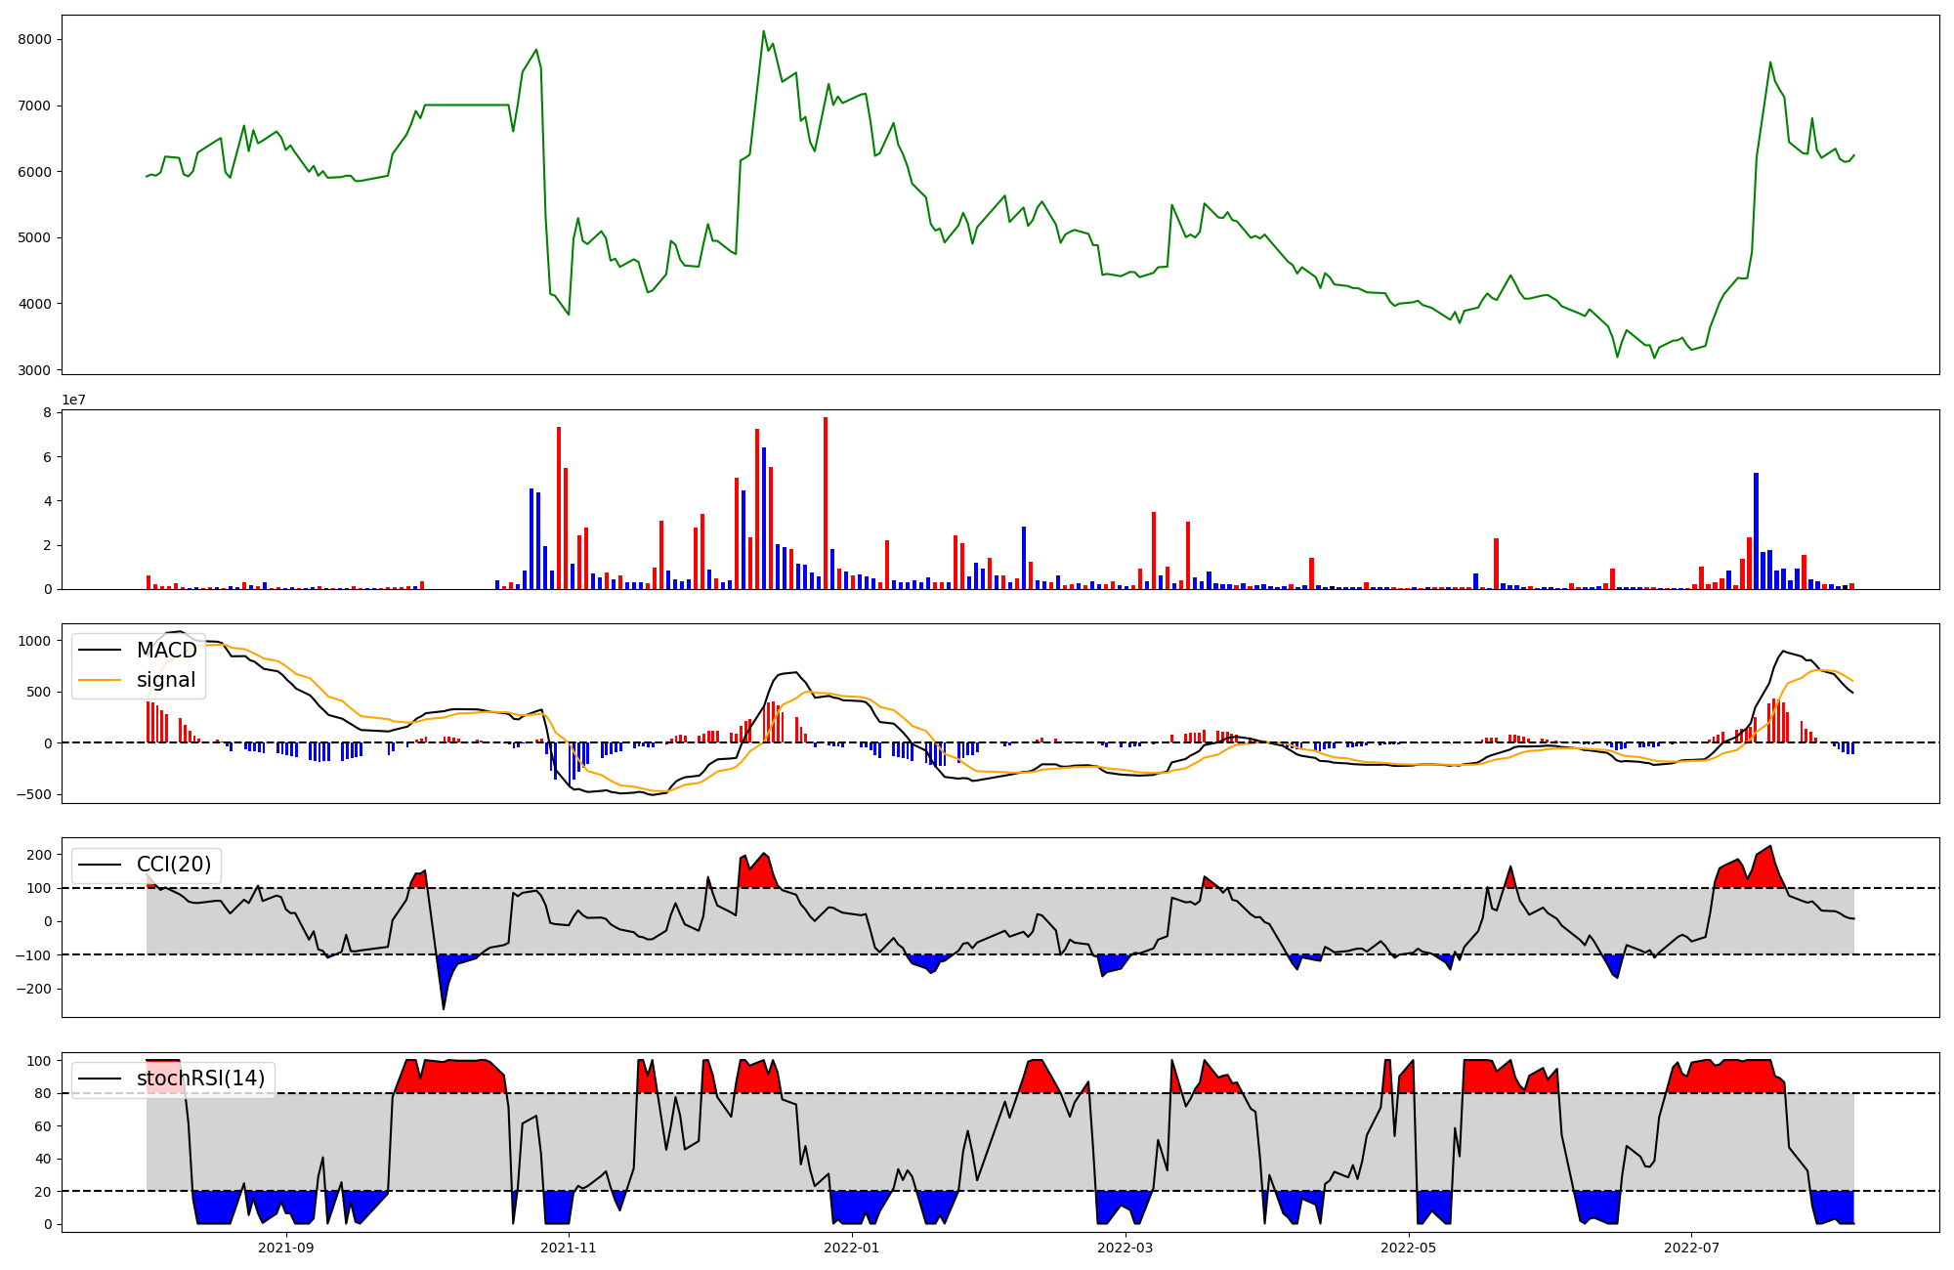The width and height of the screenshot is (1954, 1270).
Task: Click the tallest blue volume bar in July 2022
Action: click(x=1756, y=530)
